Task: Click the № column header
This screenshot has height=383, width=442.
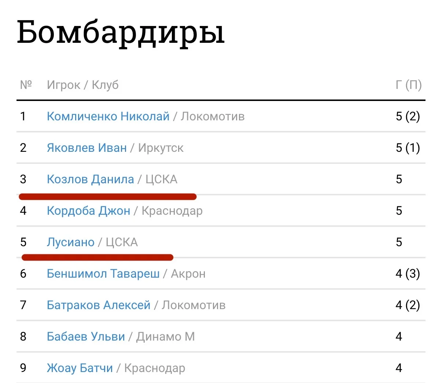Action: 26,85
